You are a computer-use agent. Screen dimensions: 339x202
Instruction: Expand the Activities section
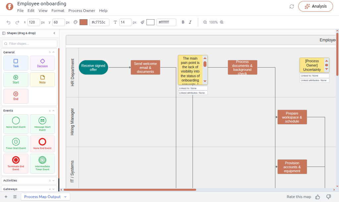coord(53,180)
